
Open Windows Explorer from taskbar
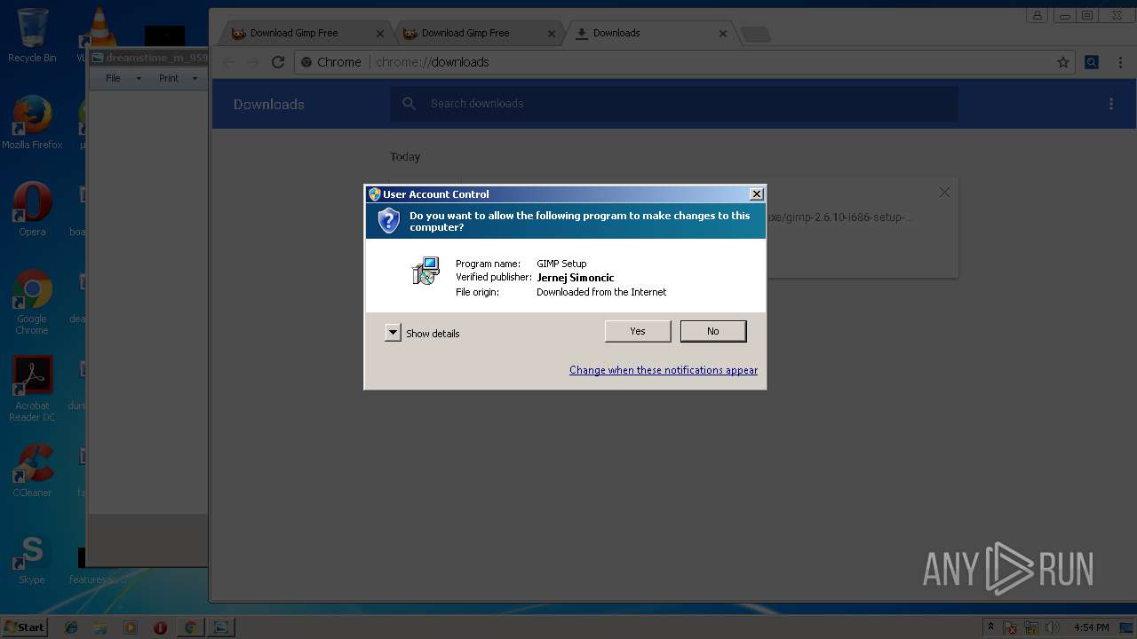tap(100, 627)
